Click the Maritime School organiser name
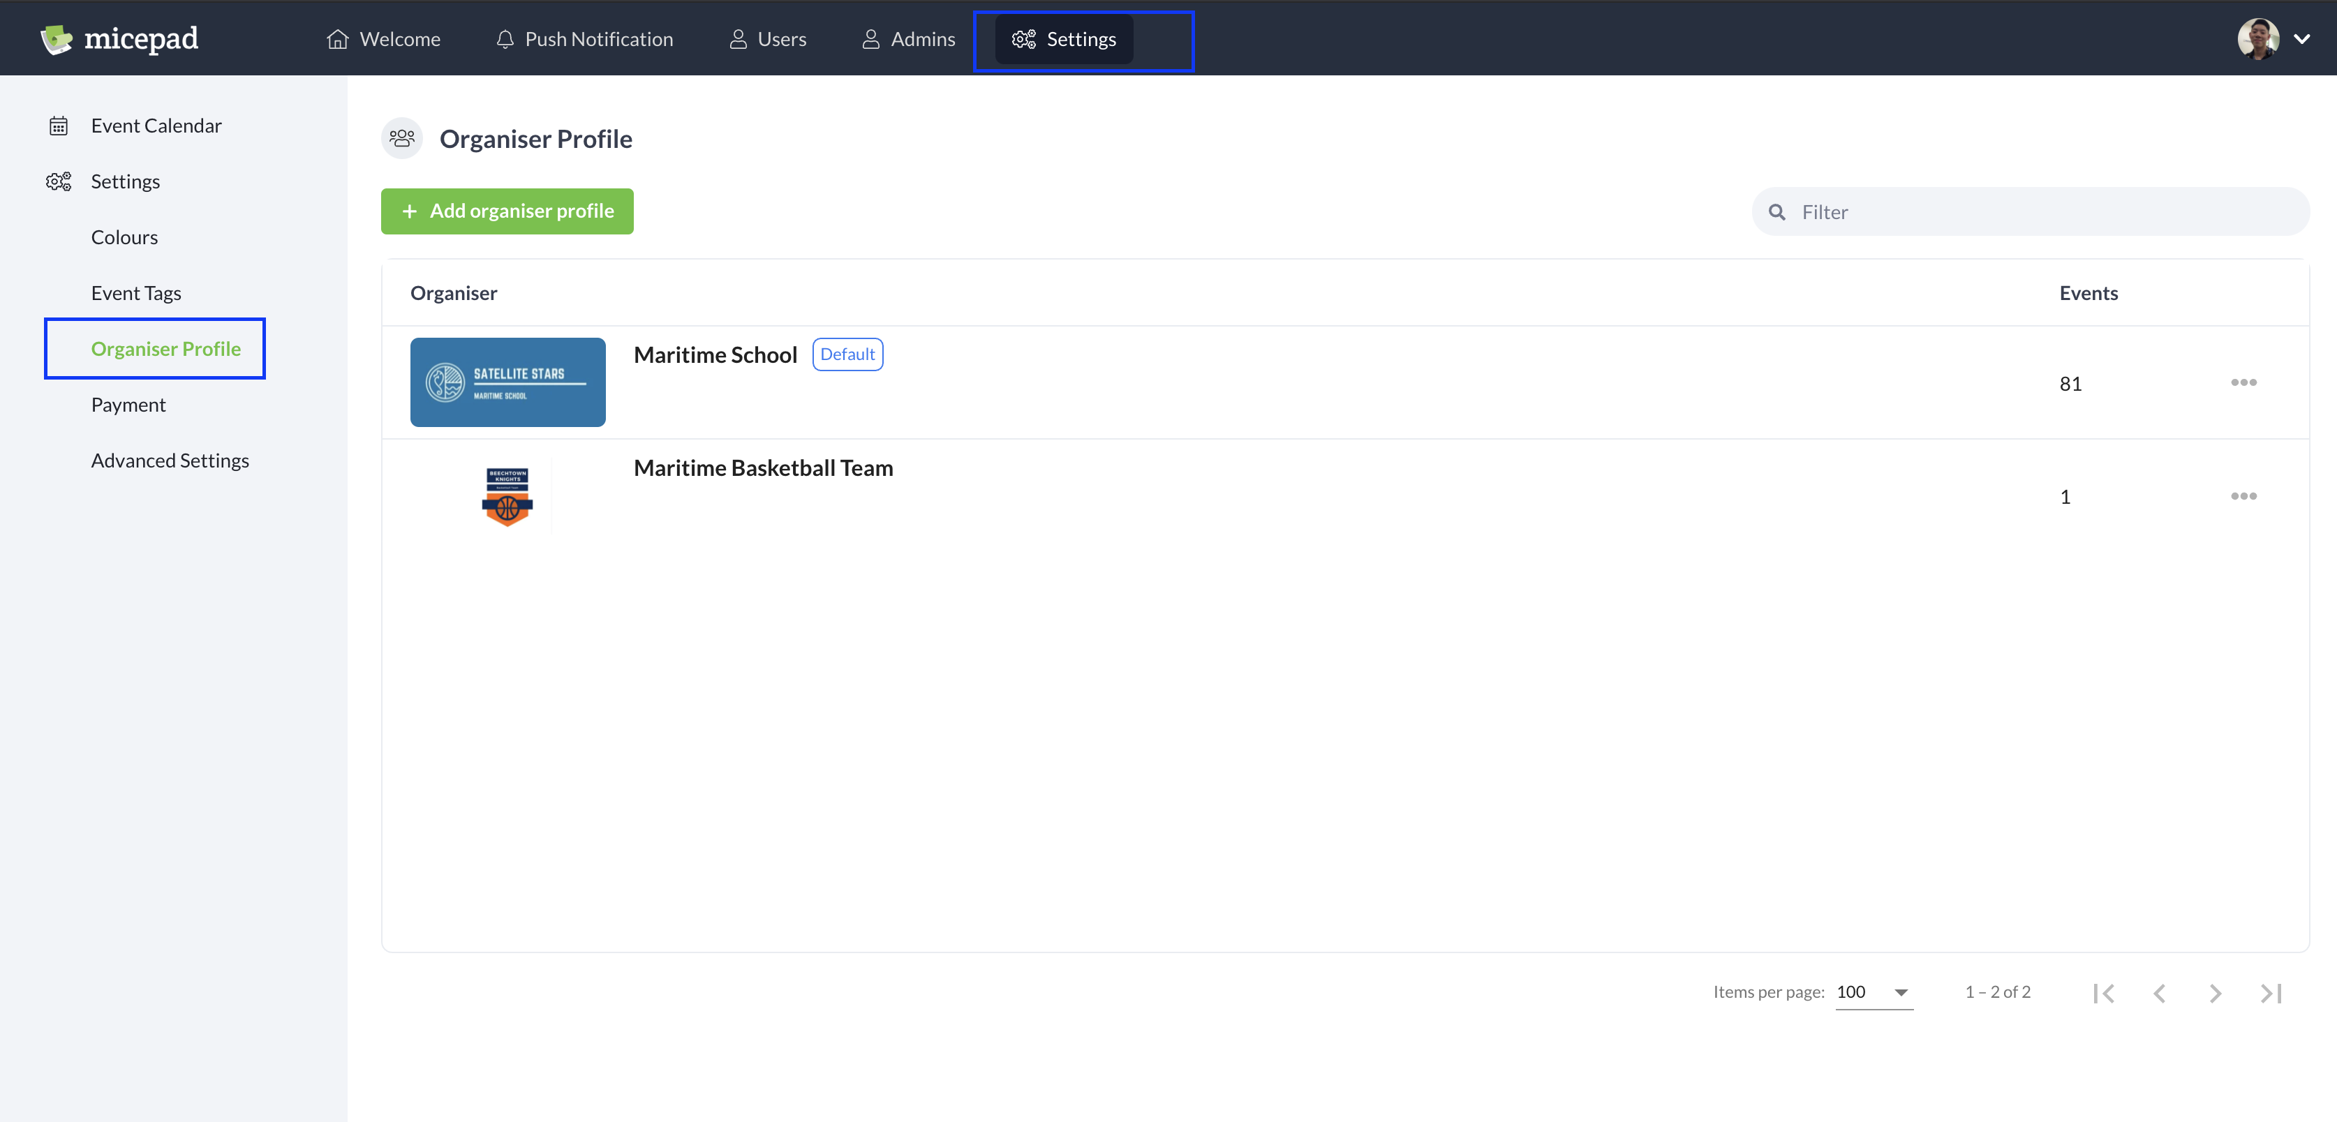This screenshot has height=1122, width=2337. (715, 354)
